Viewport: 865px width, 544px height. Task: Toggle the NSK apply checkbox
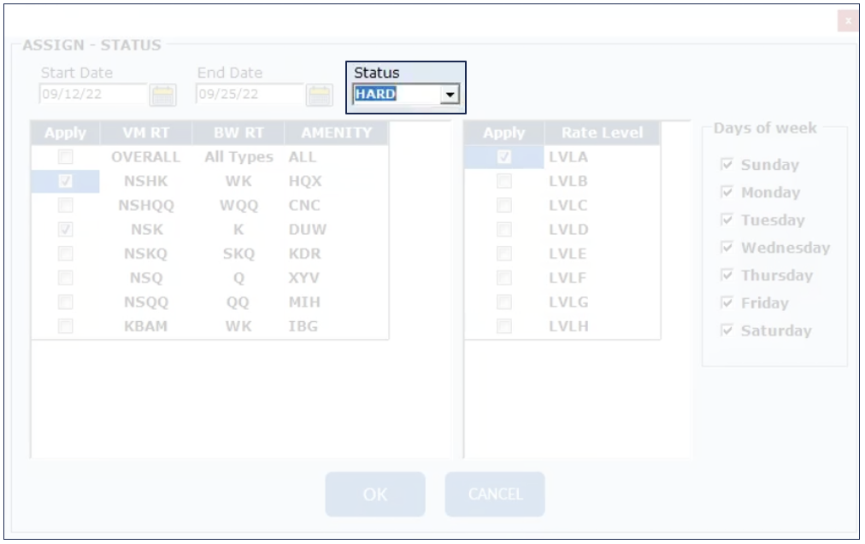coord(66,230)
